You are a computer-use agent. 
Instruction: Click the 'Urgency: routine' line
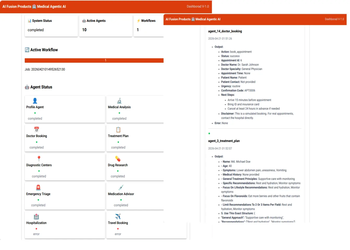(231, 86)
